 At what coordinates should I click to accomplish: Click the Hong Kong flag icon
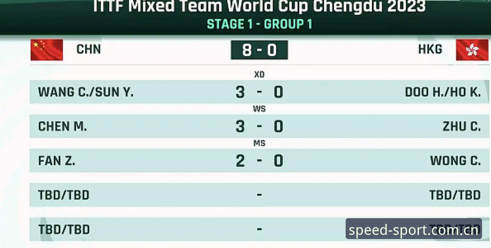(x=472, y=50)
